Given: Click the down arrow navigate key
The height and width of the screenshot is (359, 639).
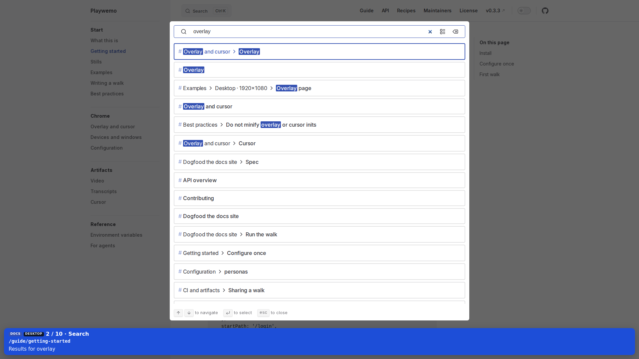Looking at the screenshot, I should [189, 313].
